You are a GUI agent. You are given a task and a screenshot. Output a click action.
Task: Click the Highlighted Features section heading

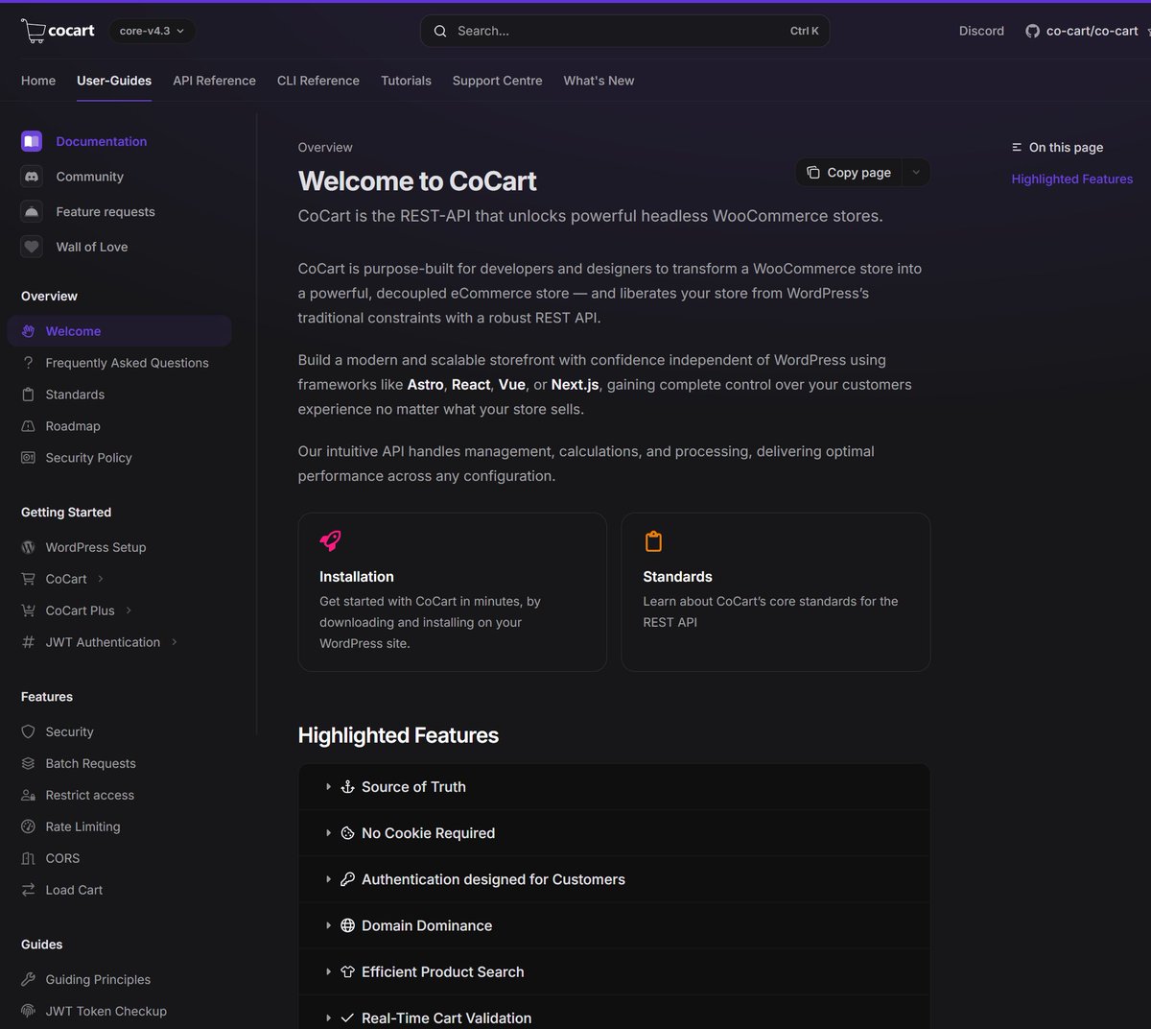pyautogui.click(x=398, y=735)
